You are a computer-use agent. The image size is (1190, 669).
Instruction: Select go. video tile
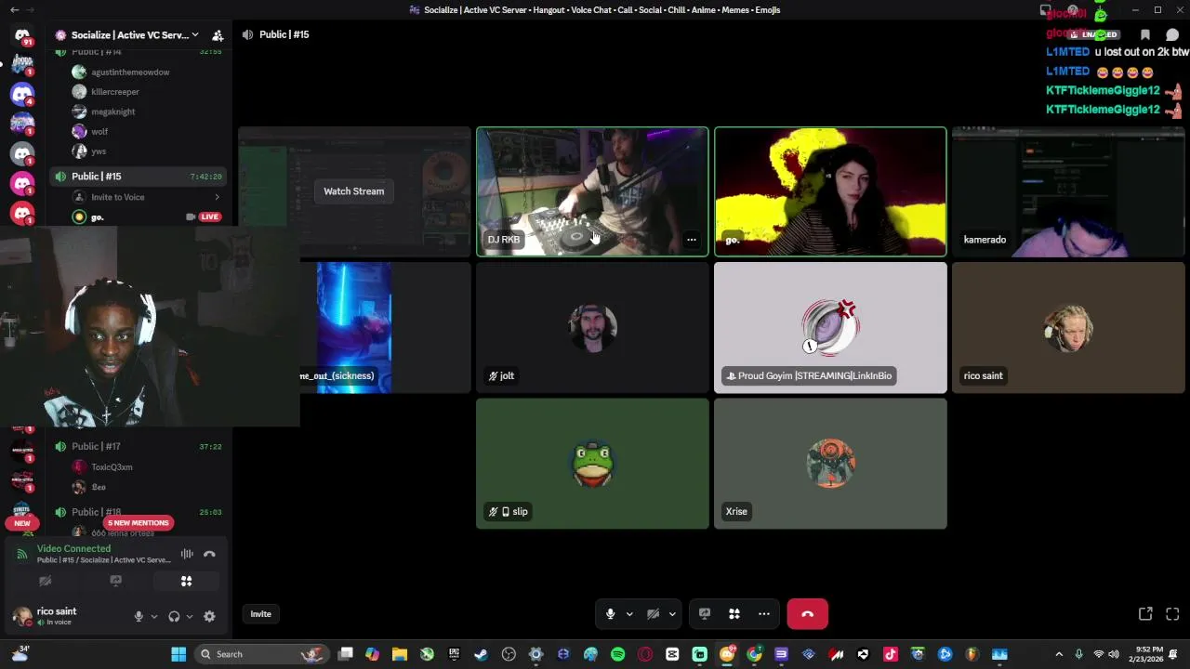click(830, 191)
